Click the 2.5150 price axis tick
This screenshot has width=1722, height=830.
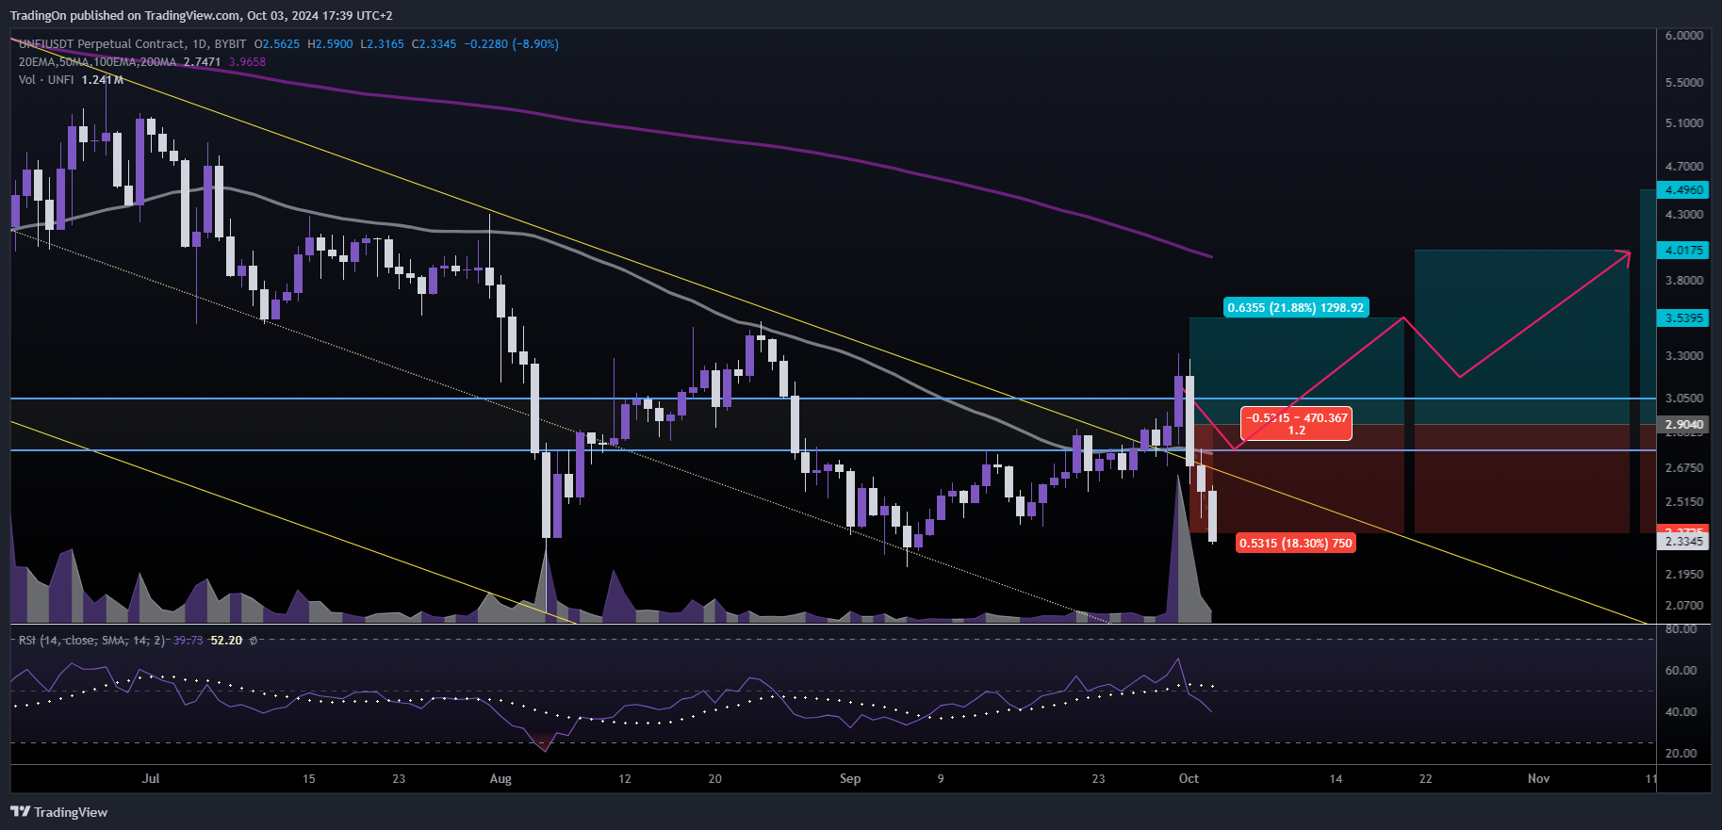(1684, 502)
